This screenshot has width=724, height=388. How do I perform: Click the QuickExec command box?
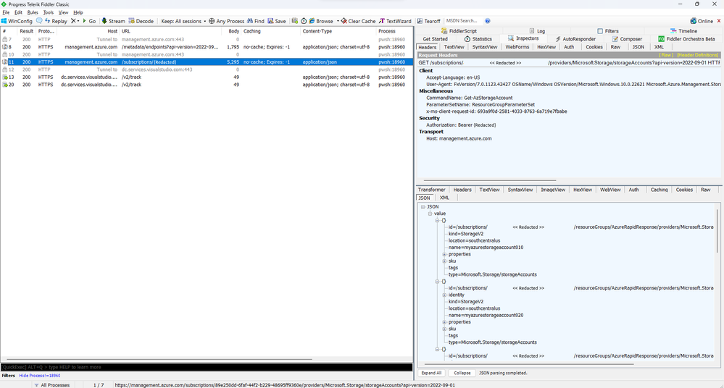tap(207, 367)
